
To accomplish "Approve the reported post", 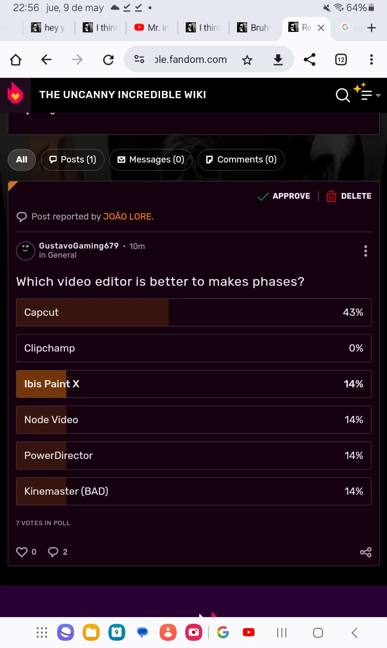I will (284, 196).
